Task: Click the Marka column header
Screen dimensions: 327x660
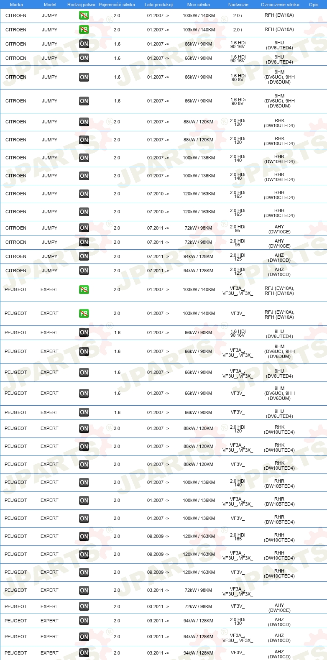Action: coord(16,5)
